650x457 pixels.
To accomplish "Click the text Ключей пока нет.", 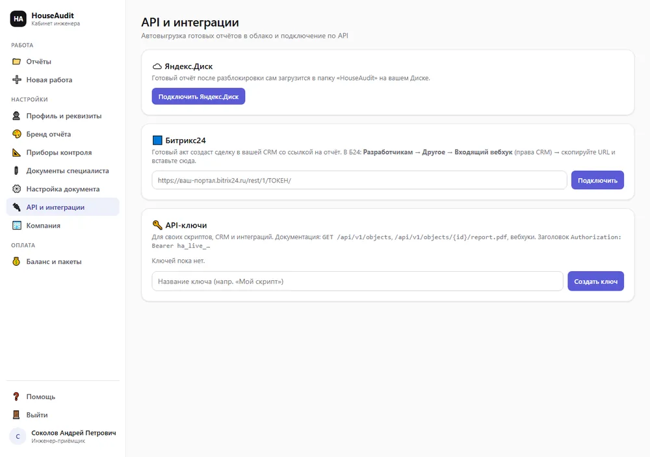I will pyautogui.click(x=178, y=261).
